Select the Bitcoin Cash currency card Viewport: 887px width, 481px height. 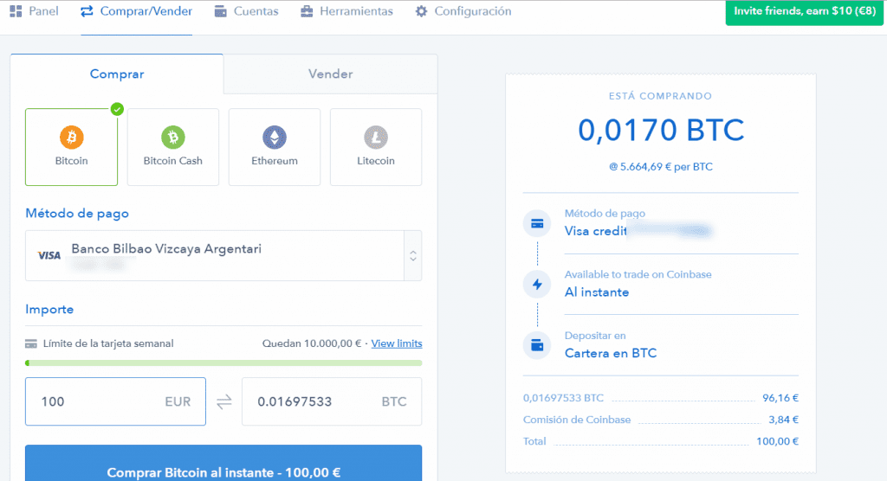pyautogui.click(x=172, y=147)
